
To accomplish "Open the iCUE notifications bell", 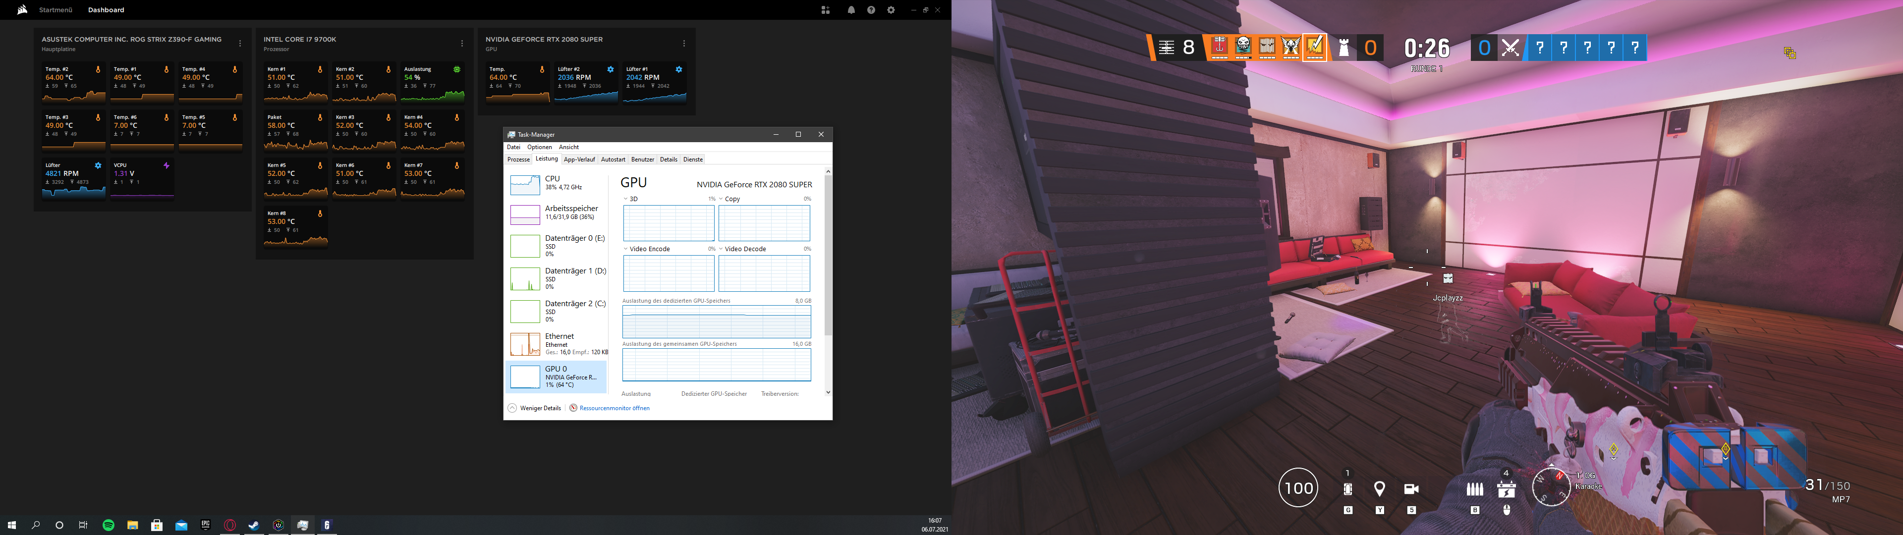I will pos(851,10).
